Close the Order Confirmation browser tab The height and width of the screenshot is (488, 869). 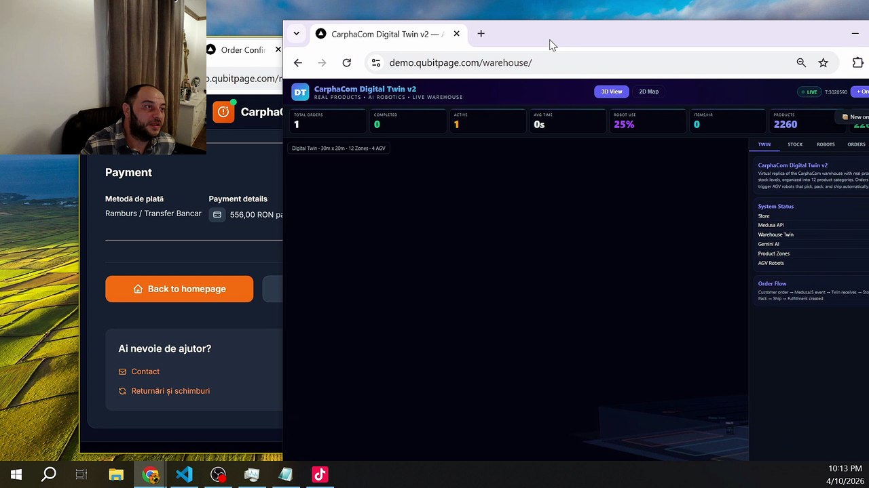click(278, 49)
